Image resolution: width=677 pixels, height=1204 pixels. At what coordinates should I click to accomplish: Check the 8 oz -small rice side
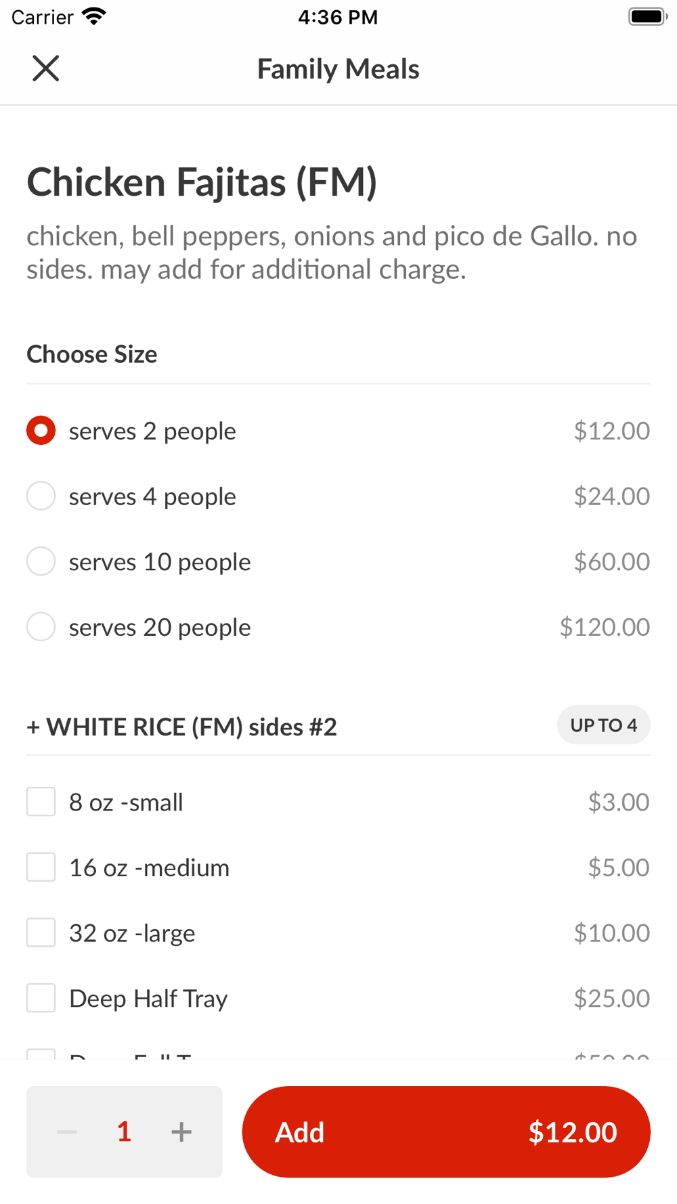tap(41, 802)
